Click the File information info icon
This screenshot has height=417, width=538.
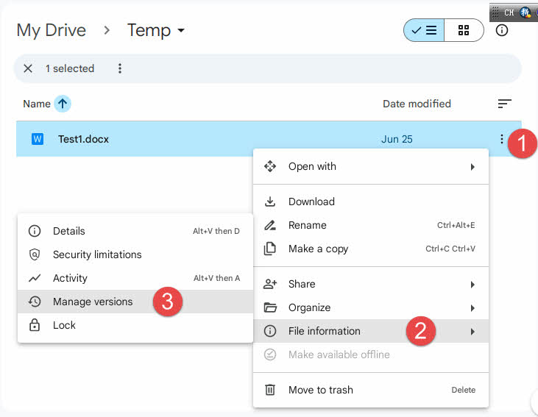[270, 331]
